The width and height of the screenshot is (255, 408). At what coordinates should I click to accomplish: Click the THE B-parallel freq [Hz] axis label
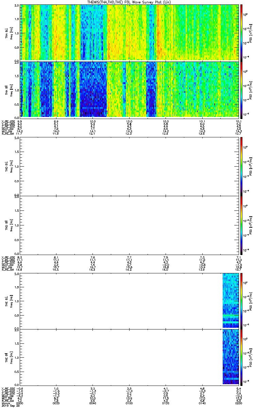tap(11, 357)
